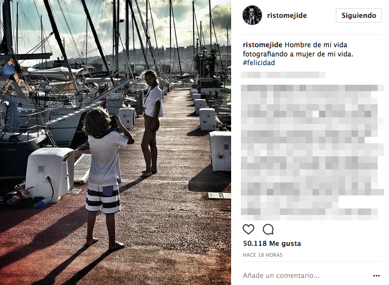Click the pixelated comments block
The image size is (389, 285).
point(313,153)
